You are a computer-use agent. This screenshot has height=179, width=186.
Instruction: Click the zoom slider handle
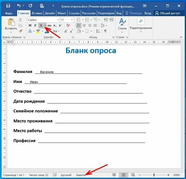[154, 175]
